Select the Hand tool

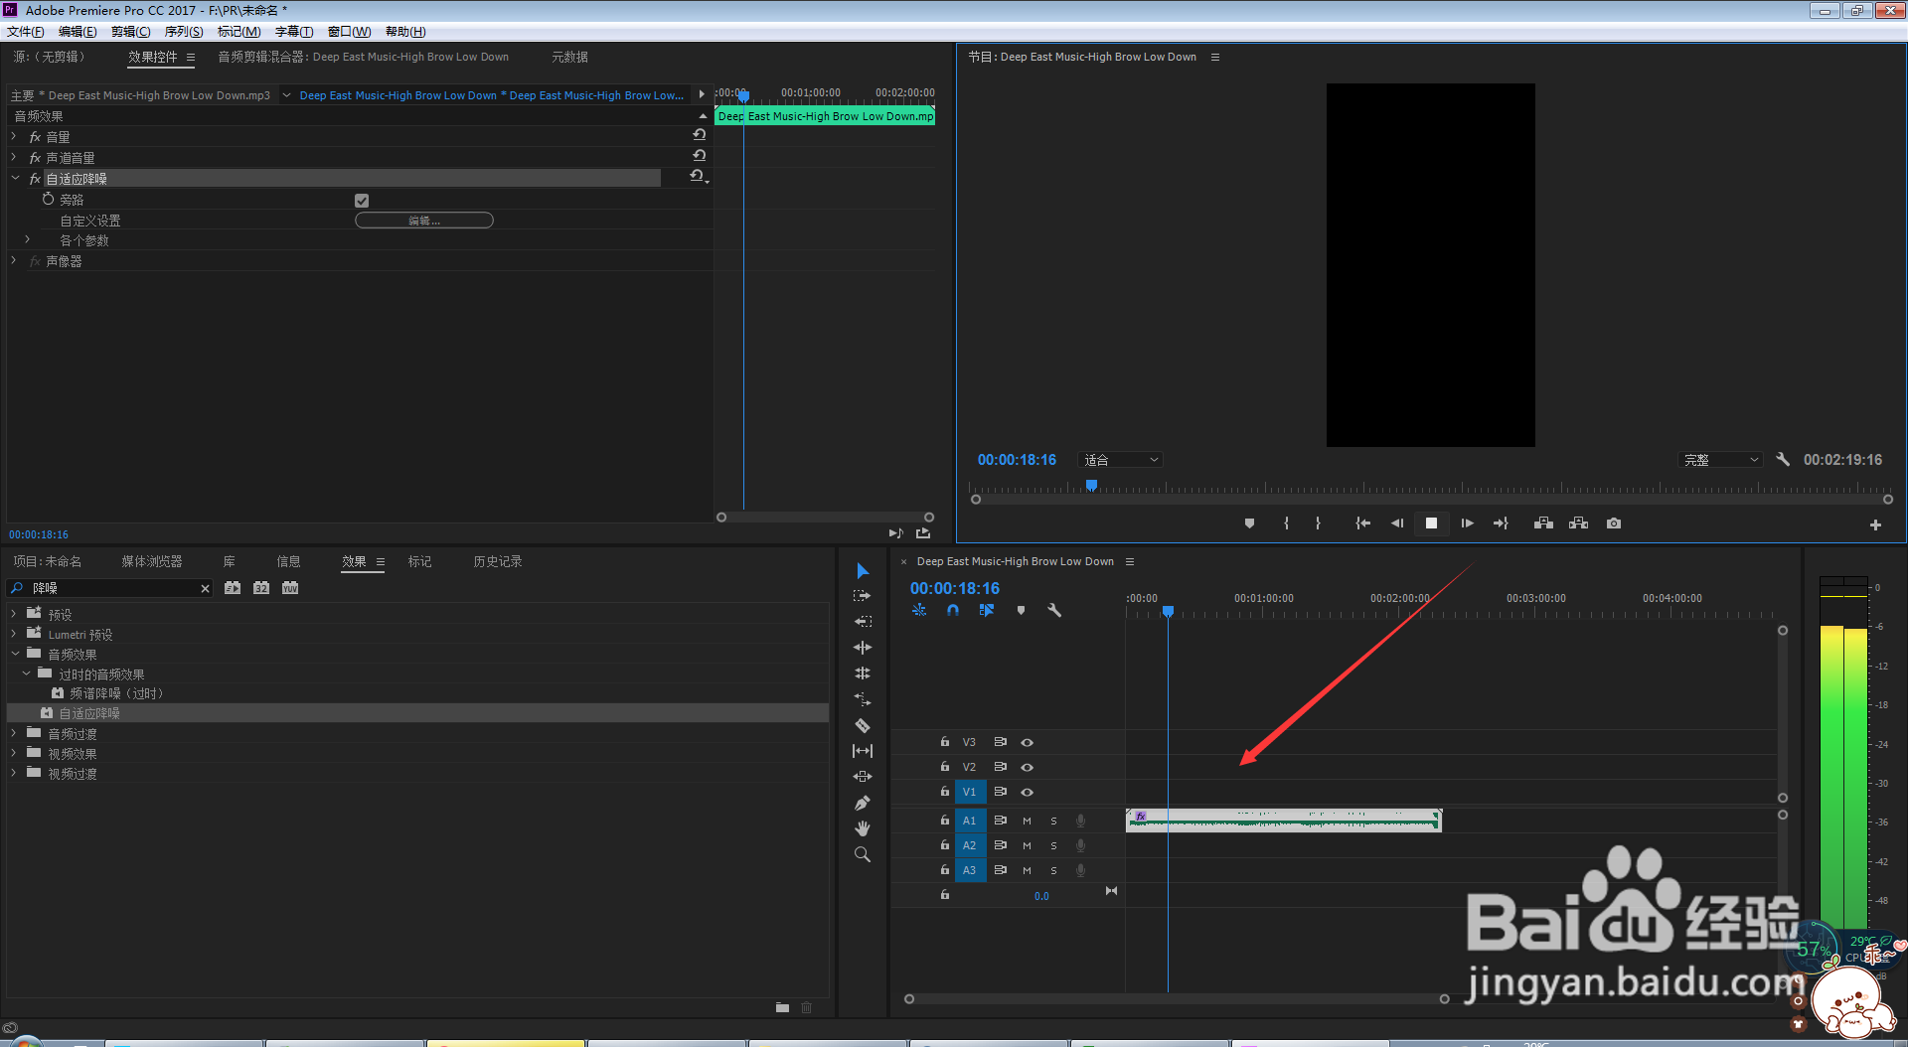(863, 828)
